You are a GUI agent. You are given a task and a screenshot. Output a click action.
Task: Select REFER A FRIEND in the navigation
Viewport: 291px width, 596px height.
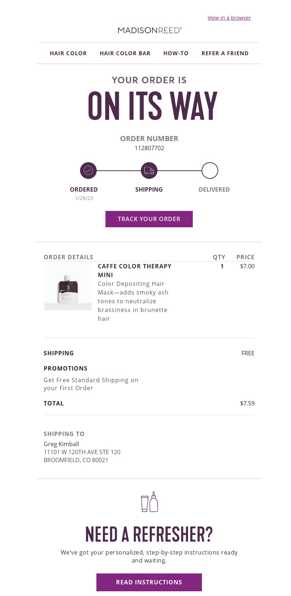pos(225,53)
